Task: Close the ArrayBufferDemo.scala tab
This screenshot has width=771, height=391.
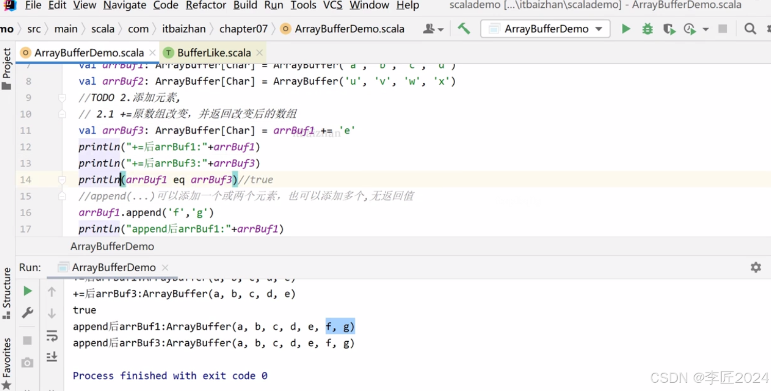Action: click(152, 52)
